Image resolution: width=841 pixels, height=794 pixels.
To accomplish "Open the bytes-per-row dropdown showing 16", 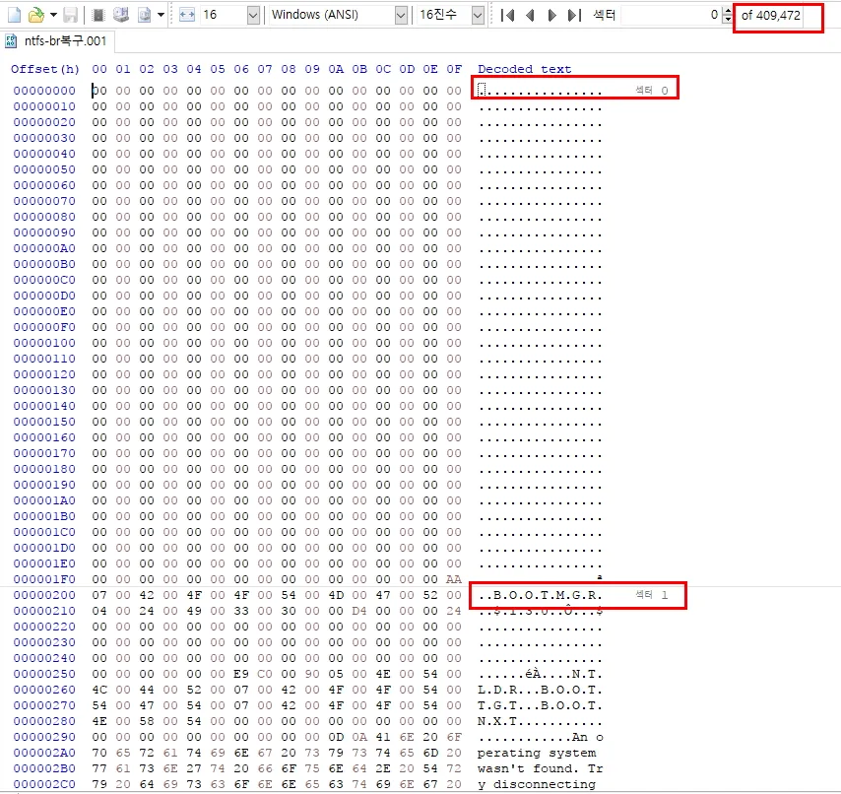I will pyautogui.click(x=252, y=14).
